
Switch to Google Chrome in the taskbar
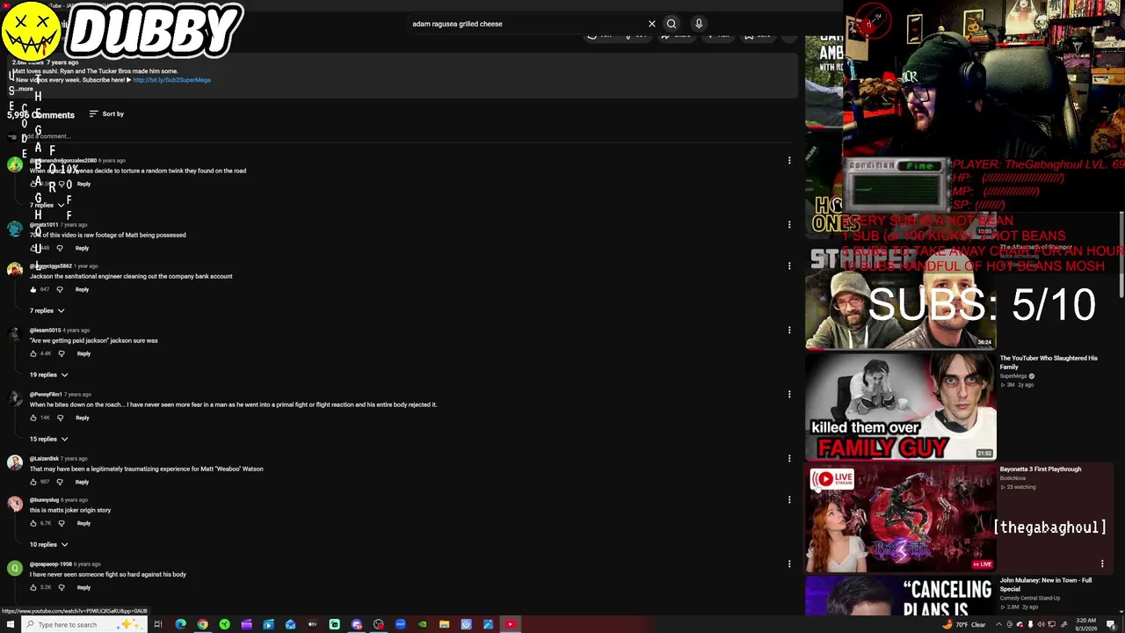202,624
